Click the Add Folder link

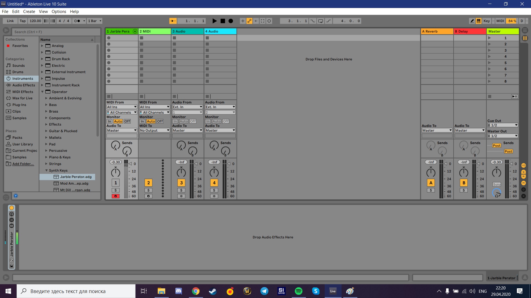23,164
